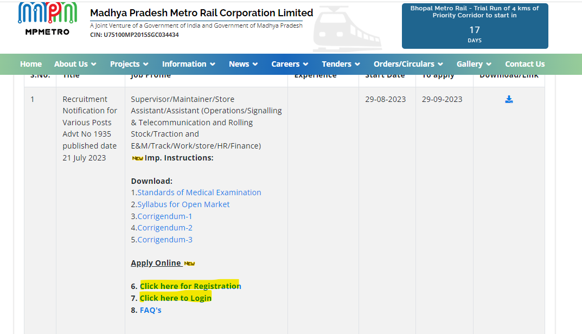
Task: Click the NEW badge beside Imp. Instructions
Action: [x=138, y=158]
